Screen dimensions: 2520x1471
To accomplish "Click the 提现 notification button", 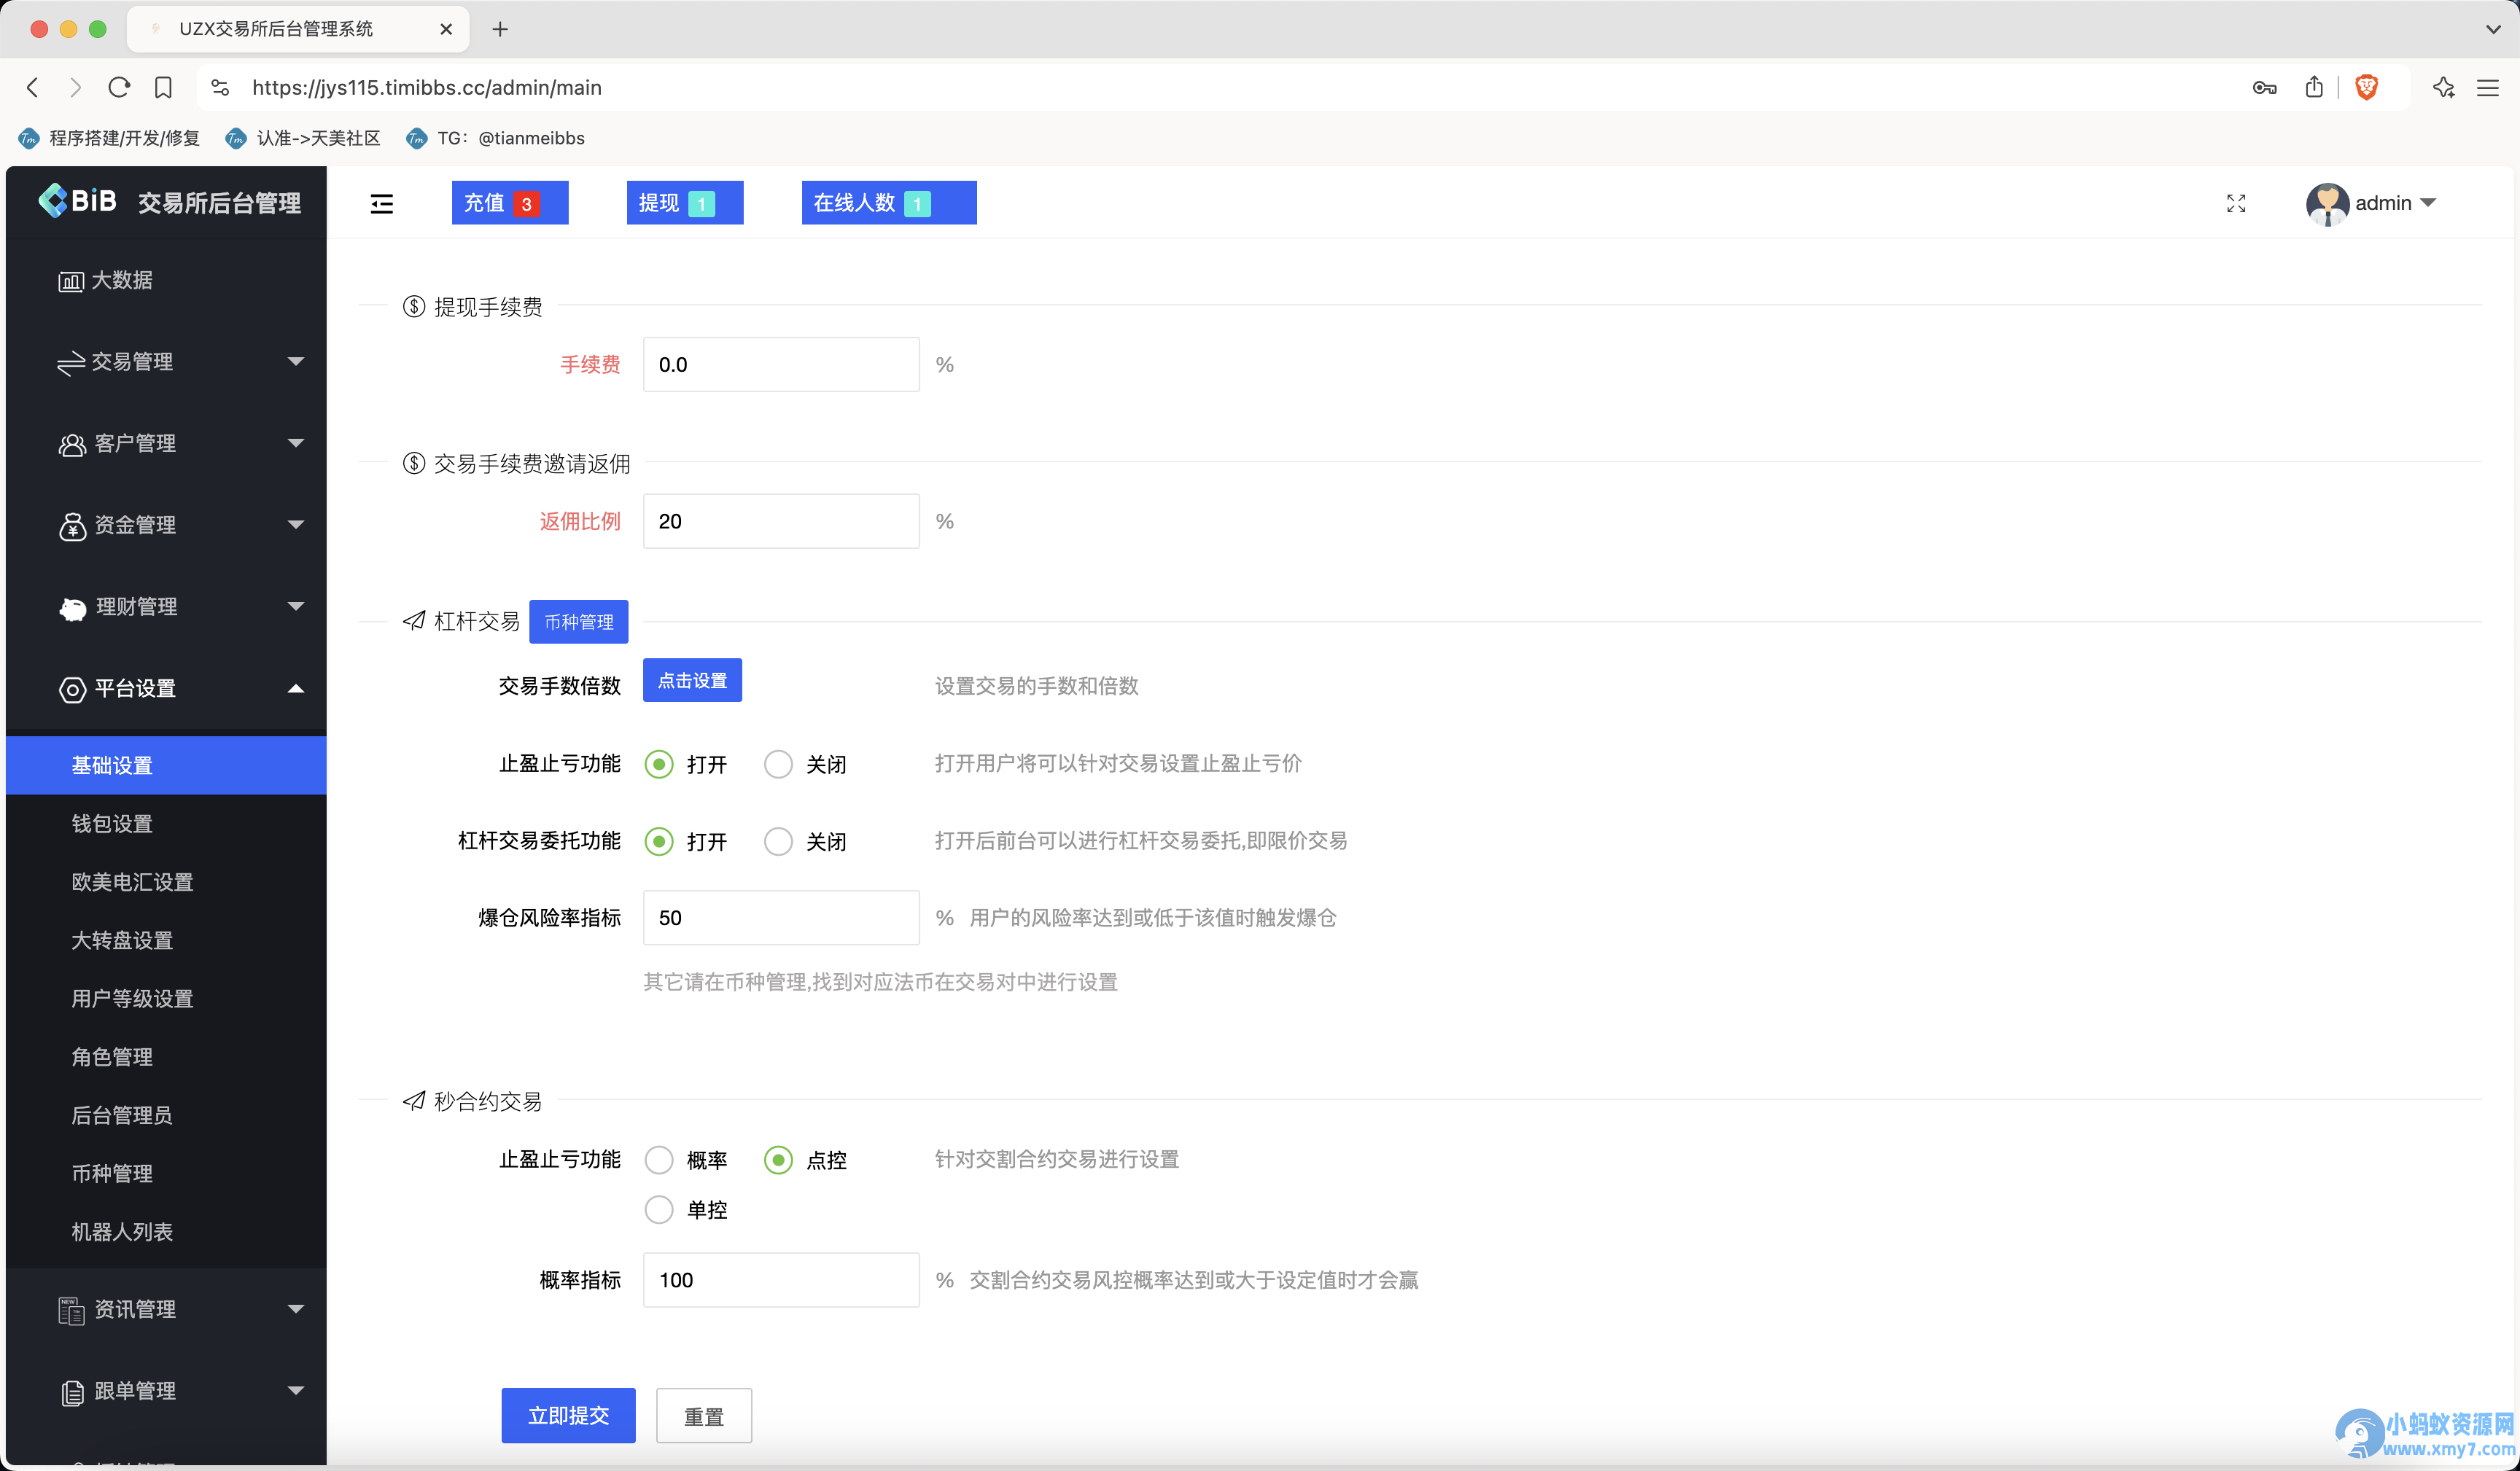I will (x=685, y=203).
